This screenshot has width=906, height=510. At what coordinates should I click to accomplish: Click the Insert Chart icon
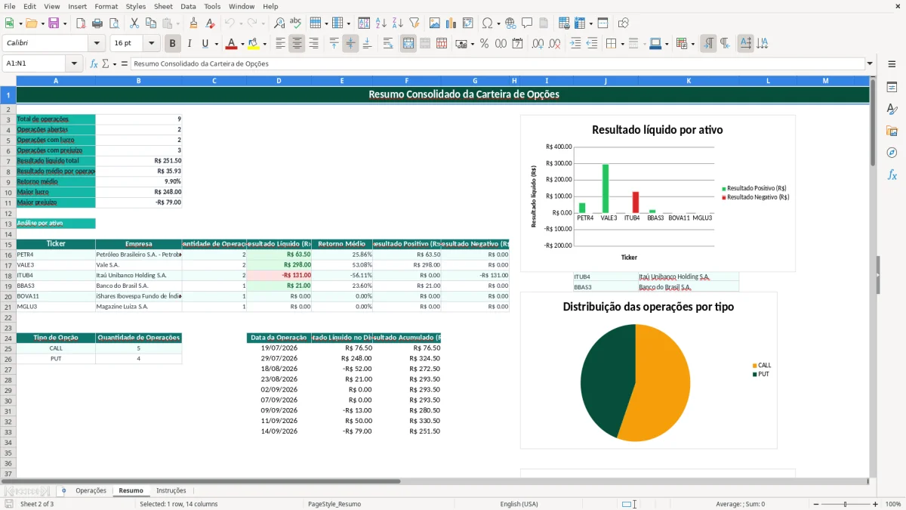tap(451, 23)
